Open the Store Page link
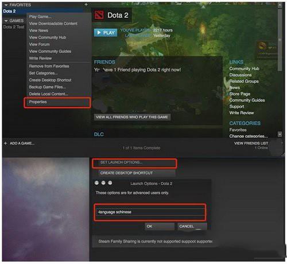The width and height of the screenshot is (287, 264). [x=240, y=94]
